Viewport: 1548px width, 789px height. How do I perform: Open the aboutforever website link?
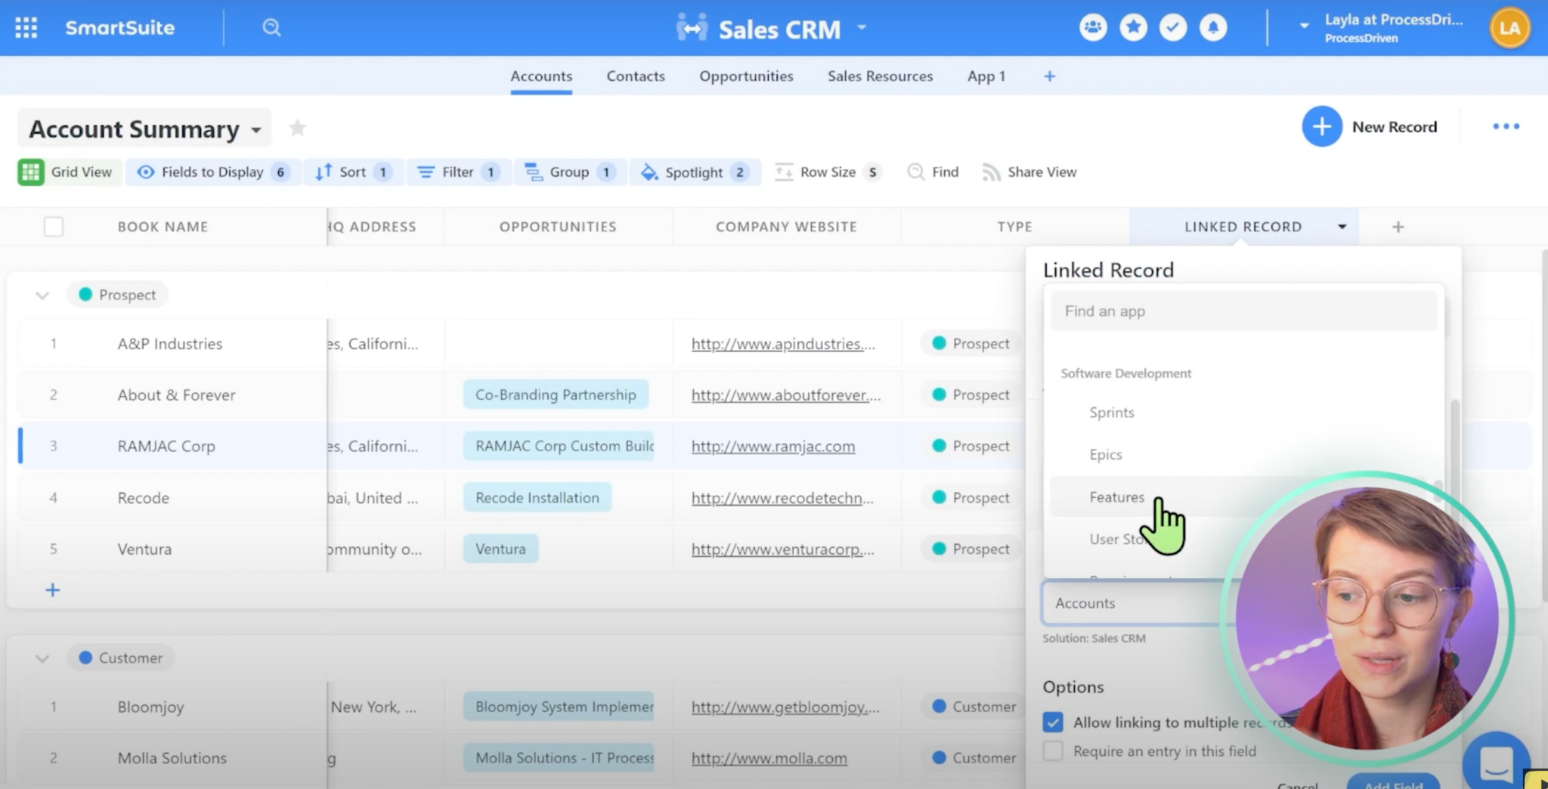tap(786, 395)
